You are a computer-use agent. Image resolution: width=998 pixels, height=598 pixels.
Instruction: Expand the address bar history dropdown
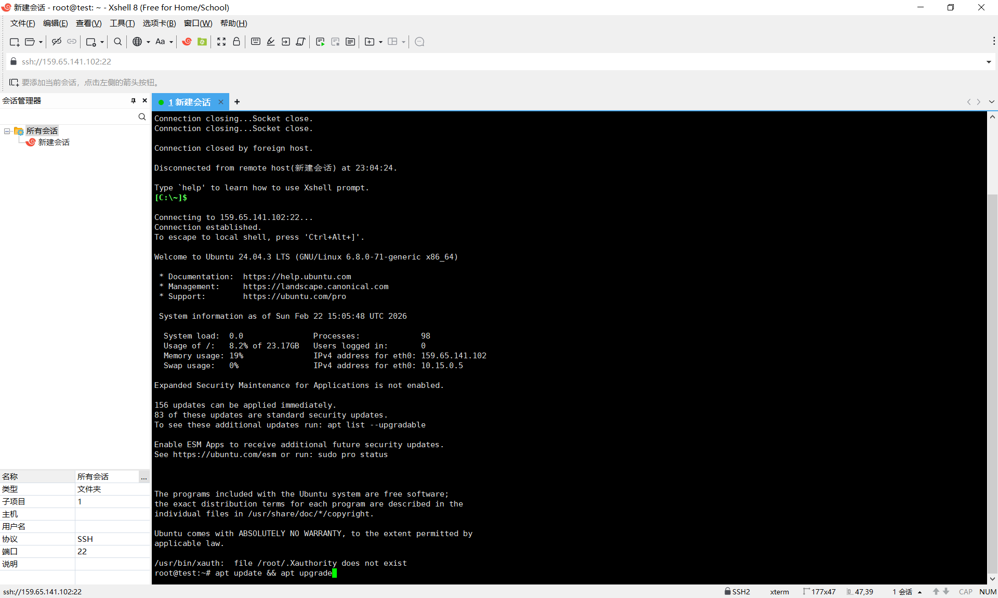(988, 62)
